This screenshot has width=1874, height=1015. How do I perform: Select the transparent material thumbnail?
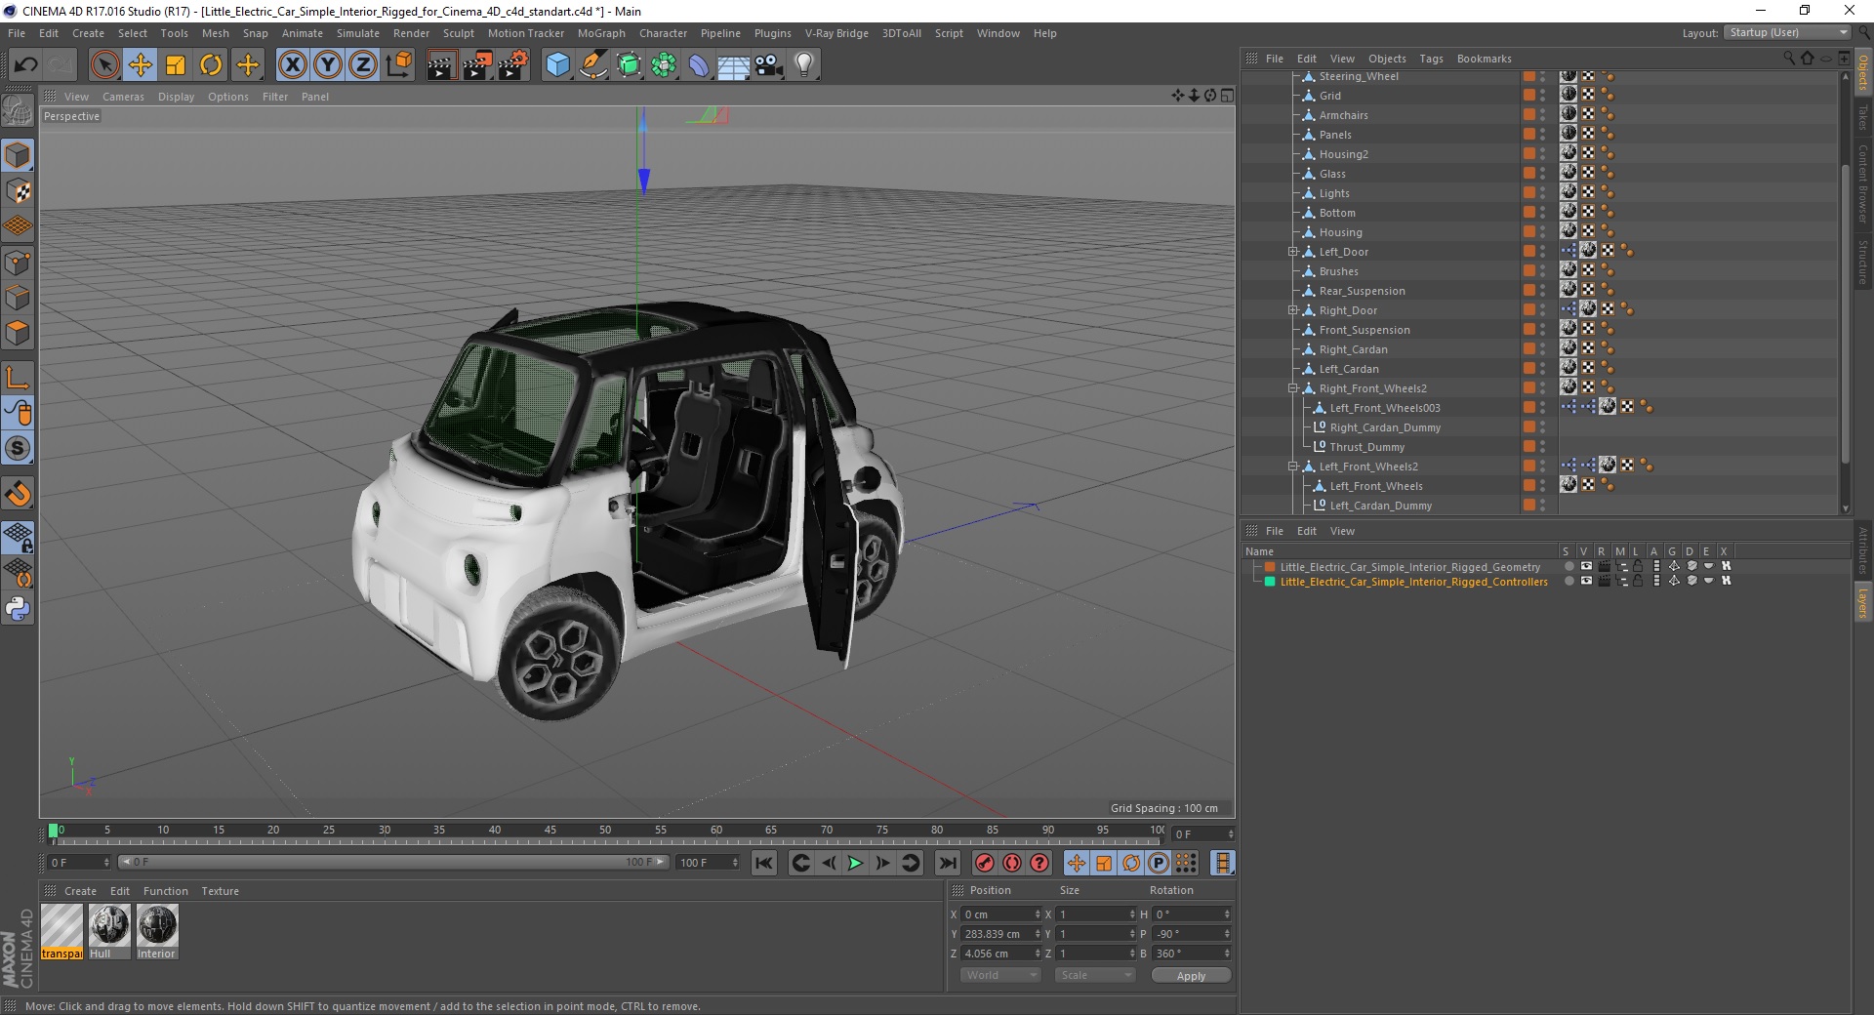(x=61, y=931)
